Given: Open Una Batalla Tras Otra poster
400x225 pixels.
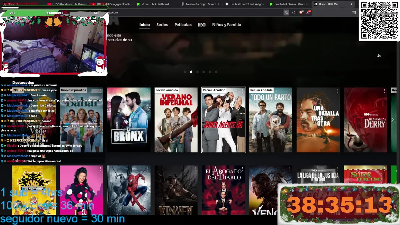Looking at the screenshot, I should pos(318,120).
